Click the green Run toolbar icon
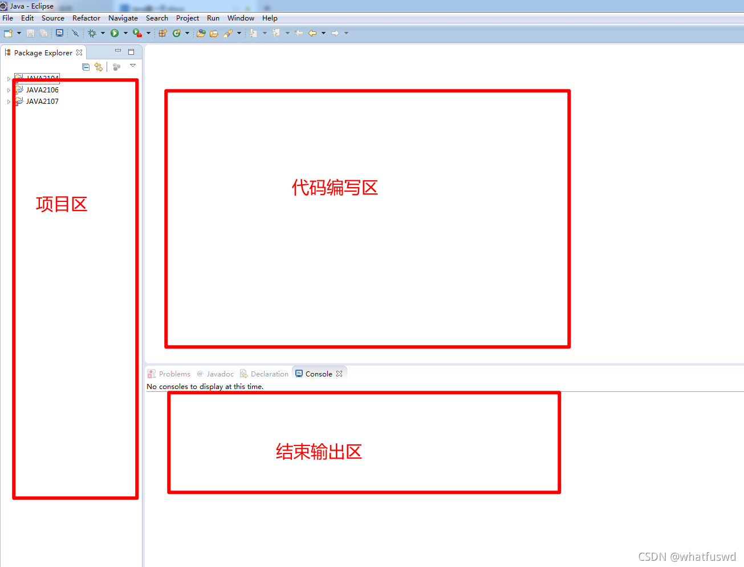This screenshot has height=567, width=744. [x=113, y=33]
